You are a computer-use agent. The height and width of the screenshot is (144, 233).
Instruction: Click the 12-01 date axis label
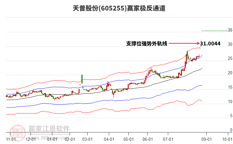coord(30,139)
